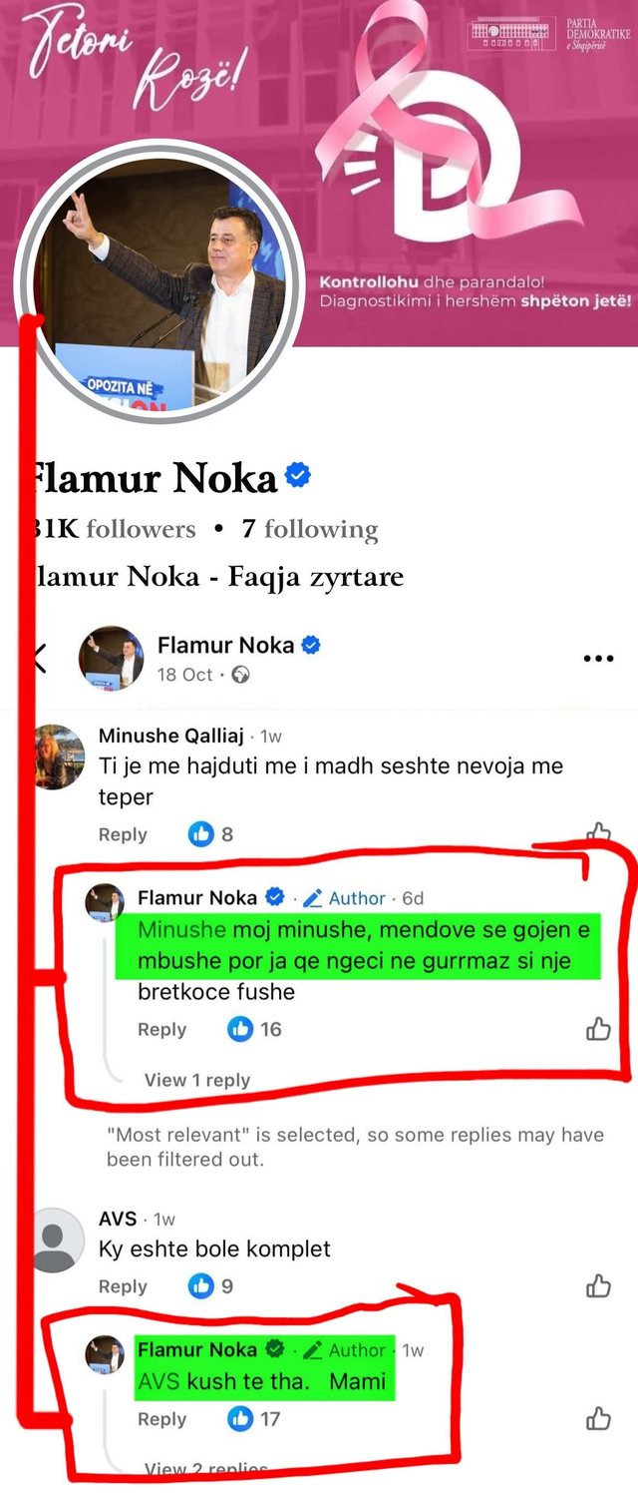Expand "View 1 reply" thread
Image resolution: width=638 pixels, height=1502 pixels.
pos(196,1080)
